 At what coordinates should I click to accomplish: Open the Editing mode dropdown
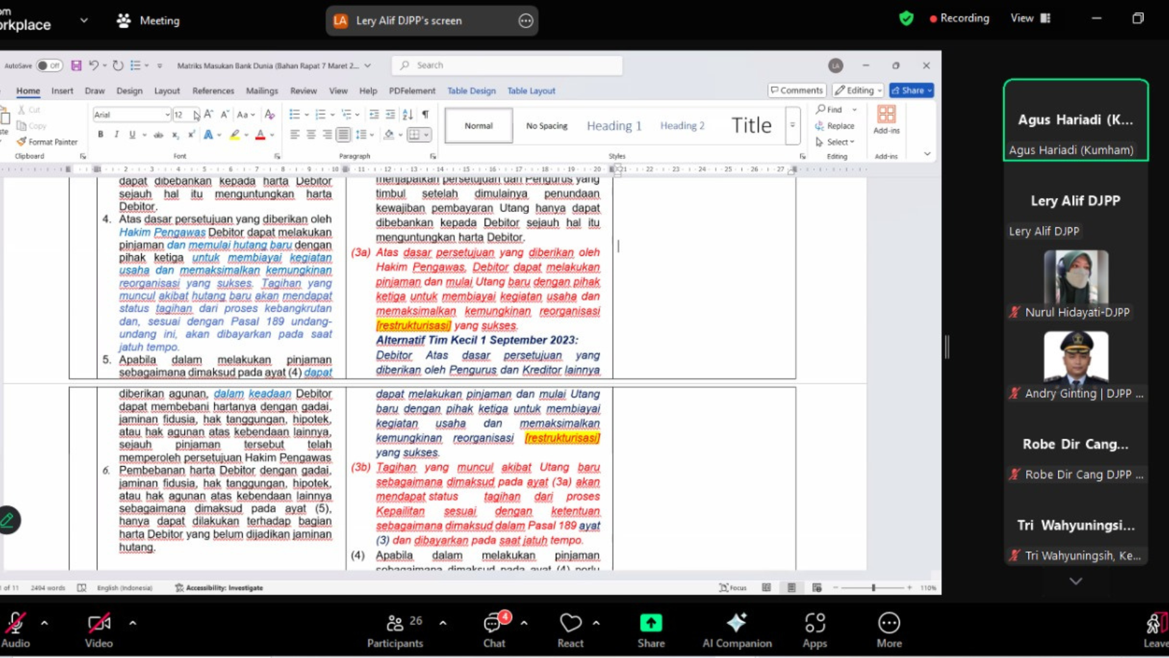(x=858, y=90)
